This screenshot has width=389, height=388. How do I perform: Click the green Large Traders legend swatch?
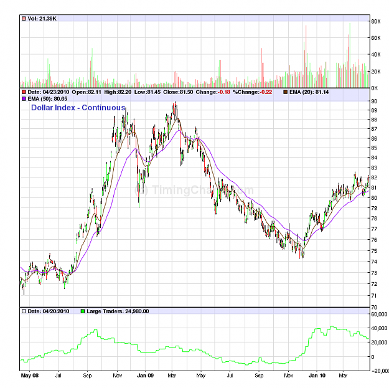[83, 311]
